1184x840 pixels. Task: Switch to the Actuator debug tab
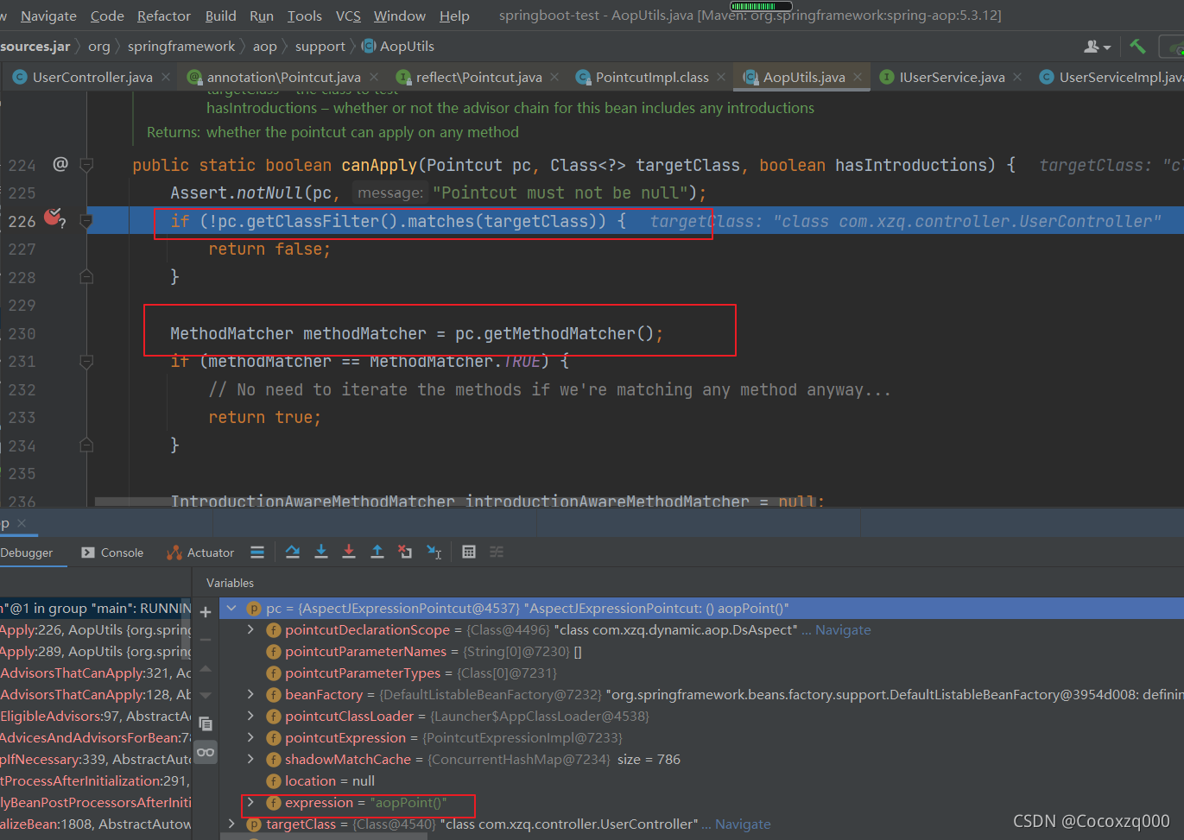[x=200, y=553]
